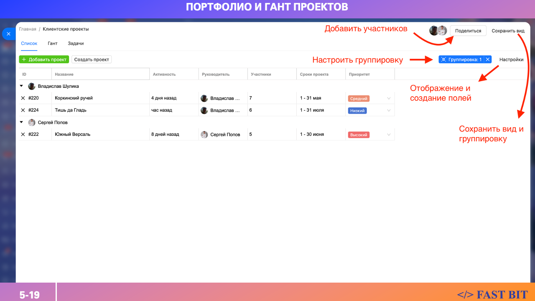Screen dimensions: 535x301
Task: Click the green Добавить проект button
Action: click(x=44, y=59)
